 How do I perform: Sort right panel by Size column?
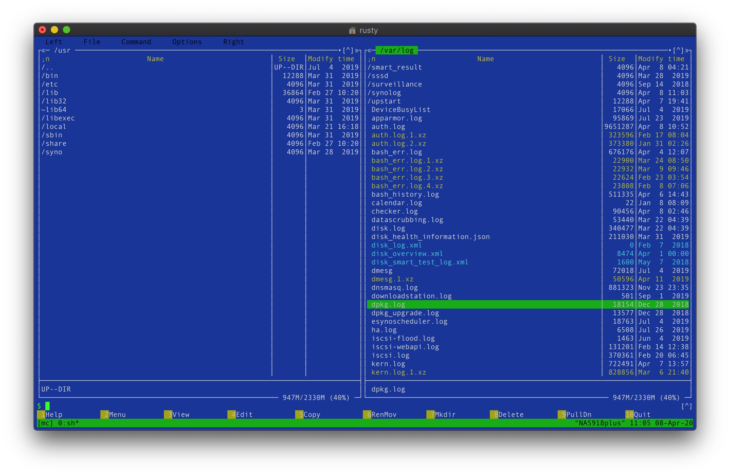[617, 59]
